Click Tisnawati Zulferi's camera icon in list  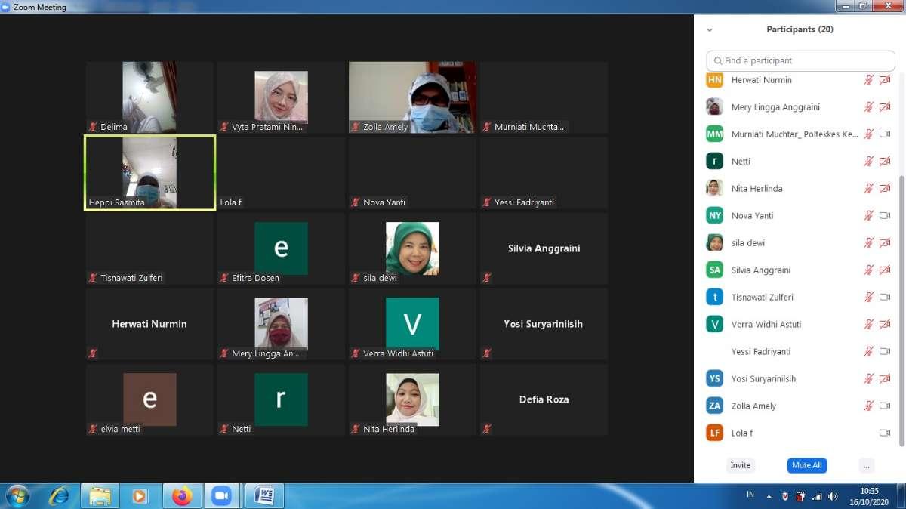tap(885, 297)
